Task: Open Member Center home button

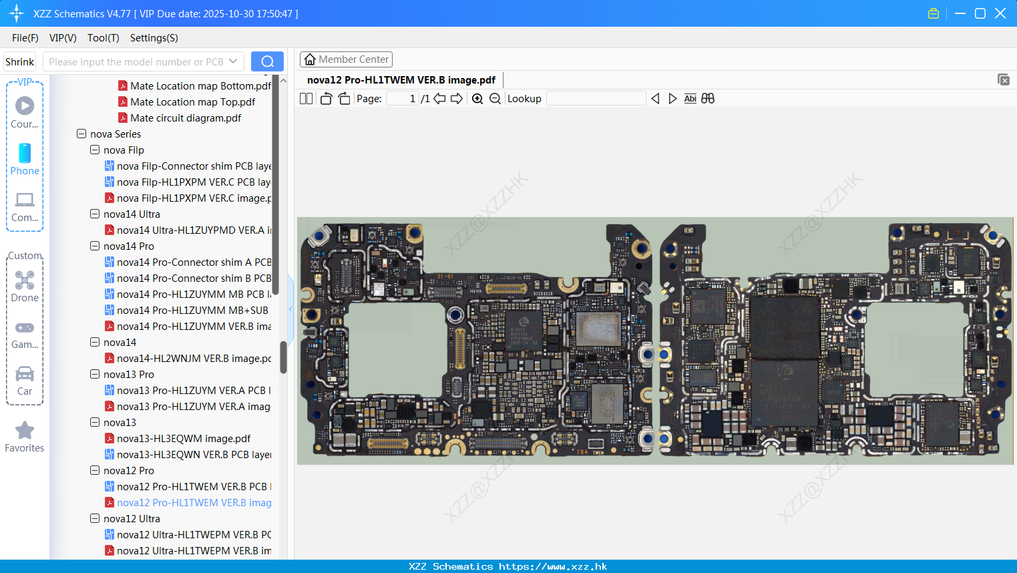Action: click(x=346, y=59)
